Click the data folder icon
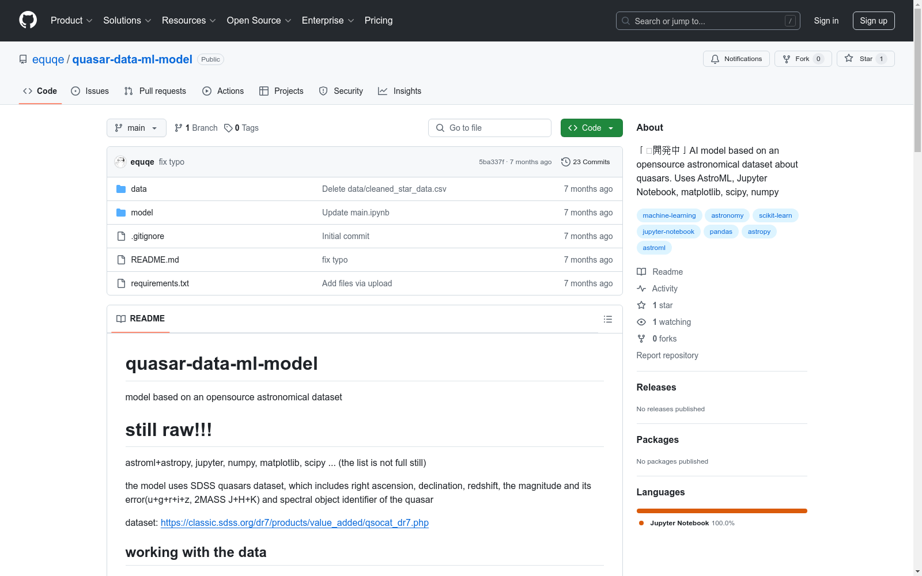This screenshot has width=922, height=576. 121,189
